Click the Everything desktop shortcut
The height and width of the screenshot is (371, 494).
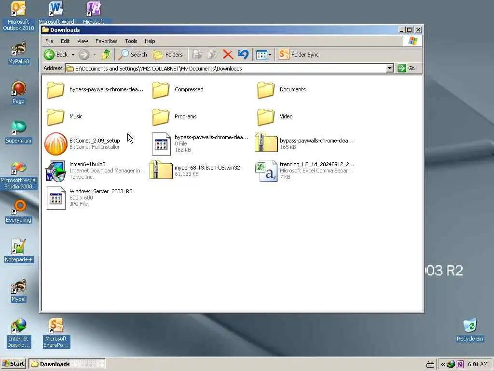coord(18,212)
